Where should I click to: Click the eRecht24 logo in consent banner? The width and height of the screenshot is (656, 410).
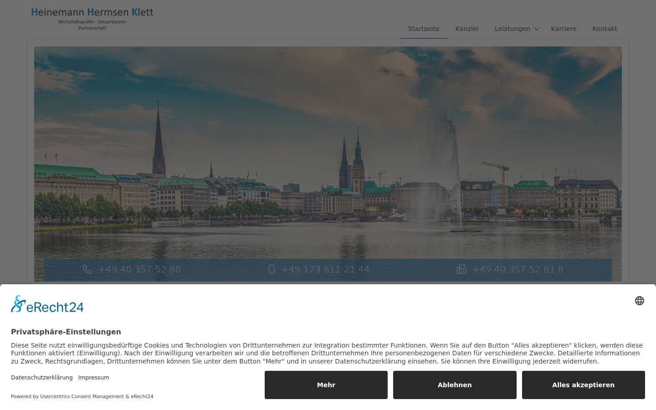(x=47, y=304)
